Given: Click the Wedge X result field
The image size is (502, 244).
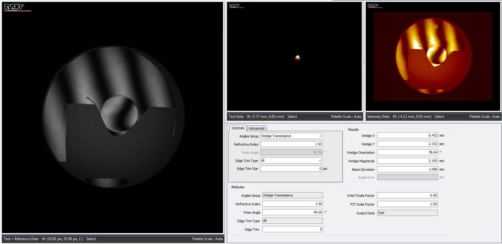Looking at the screenshot, I should (x=407, y=136).
